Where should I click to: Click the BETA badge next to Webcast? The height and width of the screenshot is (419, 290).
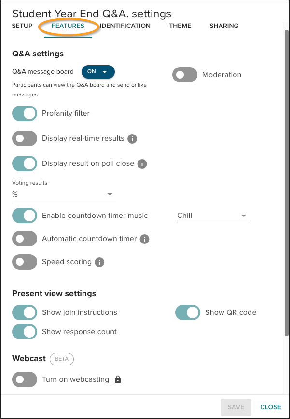[61, 359]
